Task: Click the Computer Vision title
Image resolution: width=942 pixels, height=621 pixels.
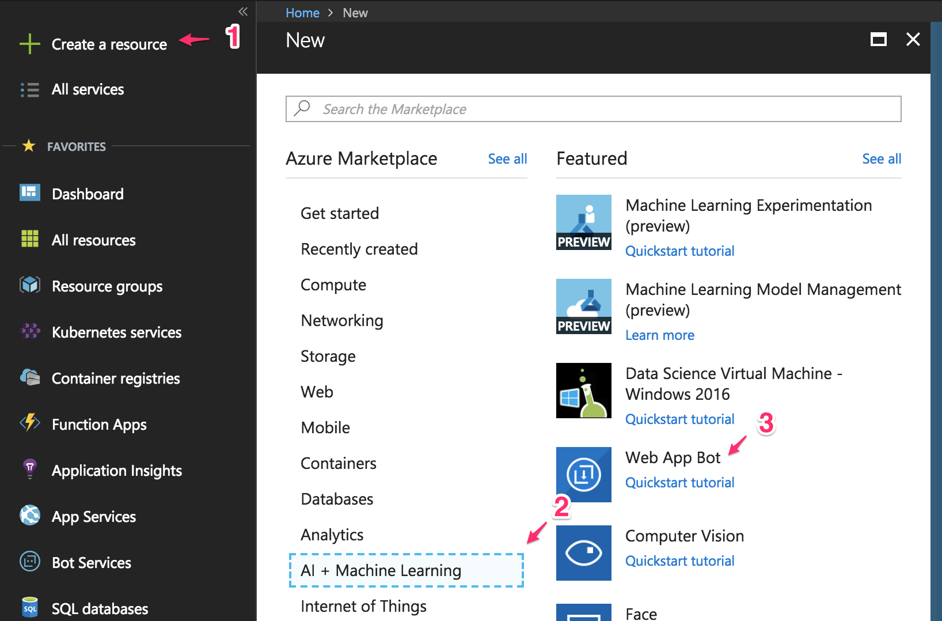Action: [x=685, y=536]
